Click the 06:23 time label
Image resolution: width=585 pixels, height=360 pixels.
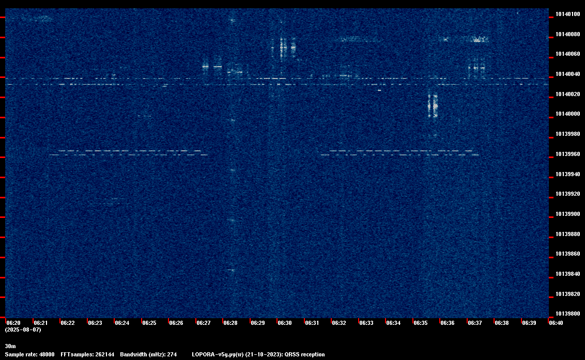pos(95,323)
